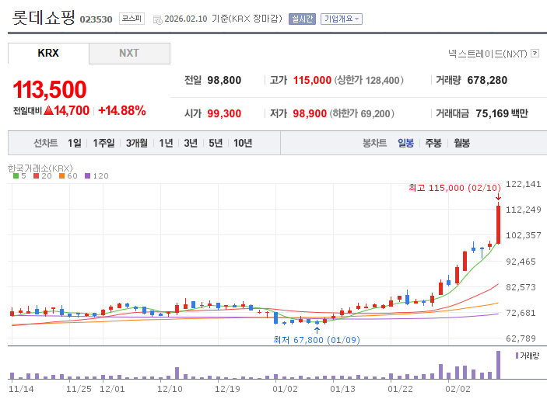The image size is (547, 399).
Task: Switch to the KRX tab
Action: coord(48,54)
